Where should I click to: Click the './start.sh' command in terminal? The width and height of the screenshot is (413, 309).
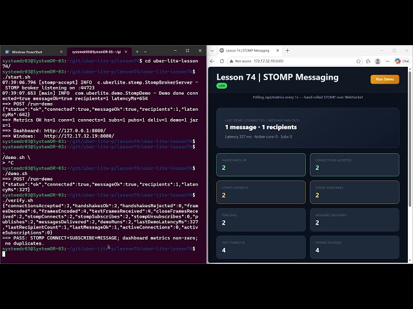(16, 77)
